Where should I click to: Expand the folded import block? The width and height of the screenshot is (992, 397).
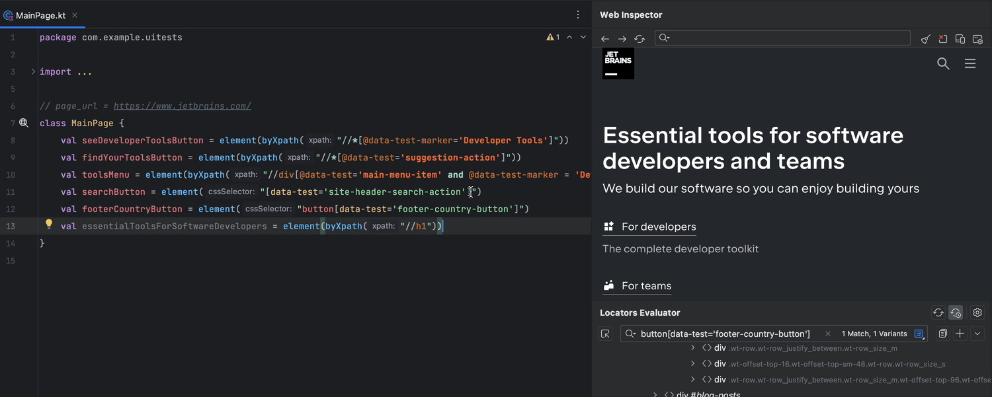(x=33, y=71)
